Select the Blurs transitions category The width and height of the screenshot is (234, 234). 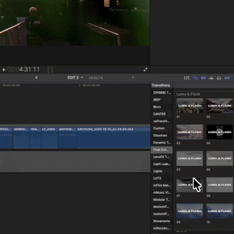coord(162,107)
